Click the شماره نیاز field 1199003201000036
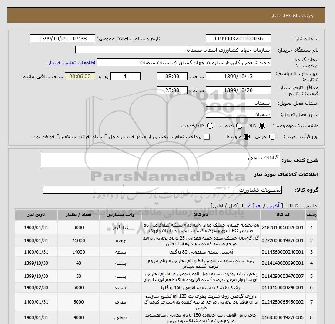335x324 pixels. coord(238,39)
